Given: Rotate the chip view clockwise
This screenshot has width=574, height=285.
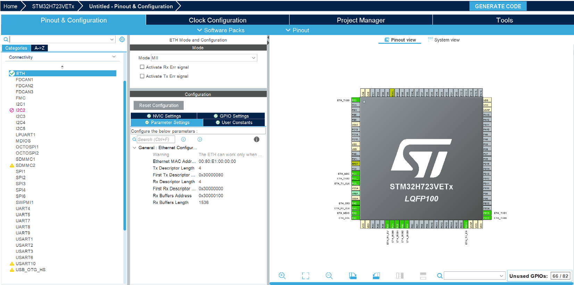Looking at the screenshot, I should [353, 276].
